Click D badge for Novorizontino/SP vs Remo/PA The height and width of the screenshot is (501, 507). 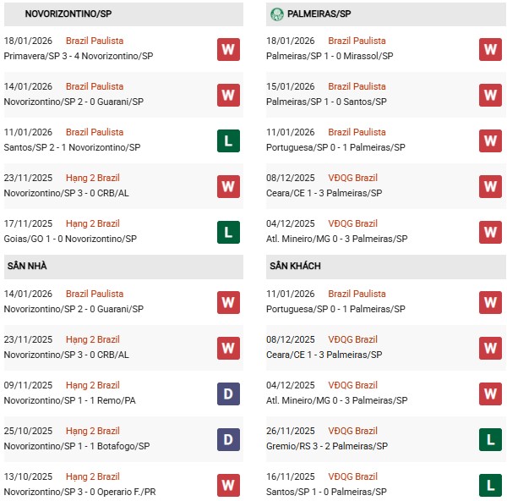pyautogui.click(x=228, y=394)
